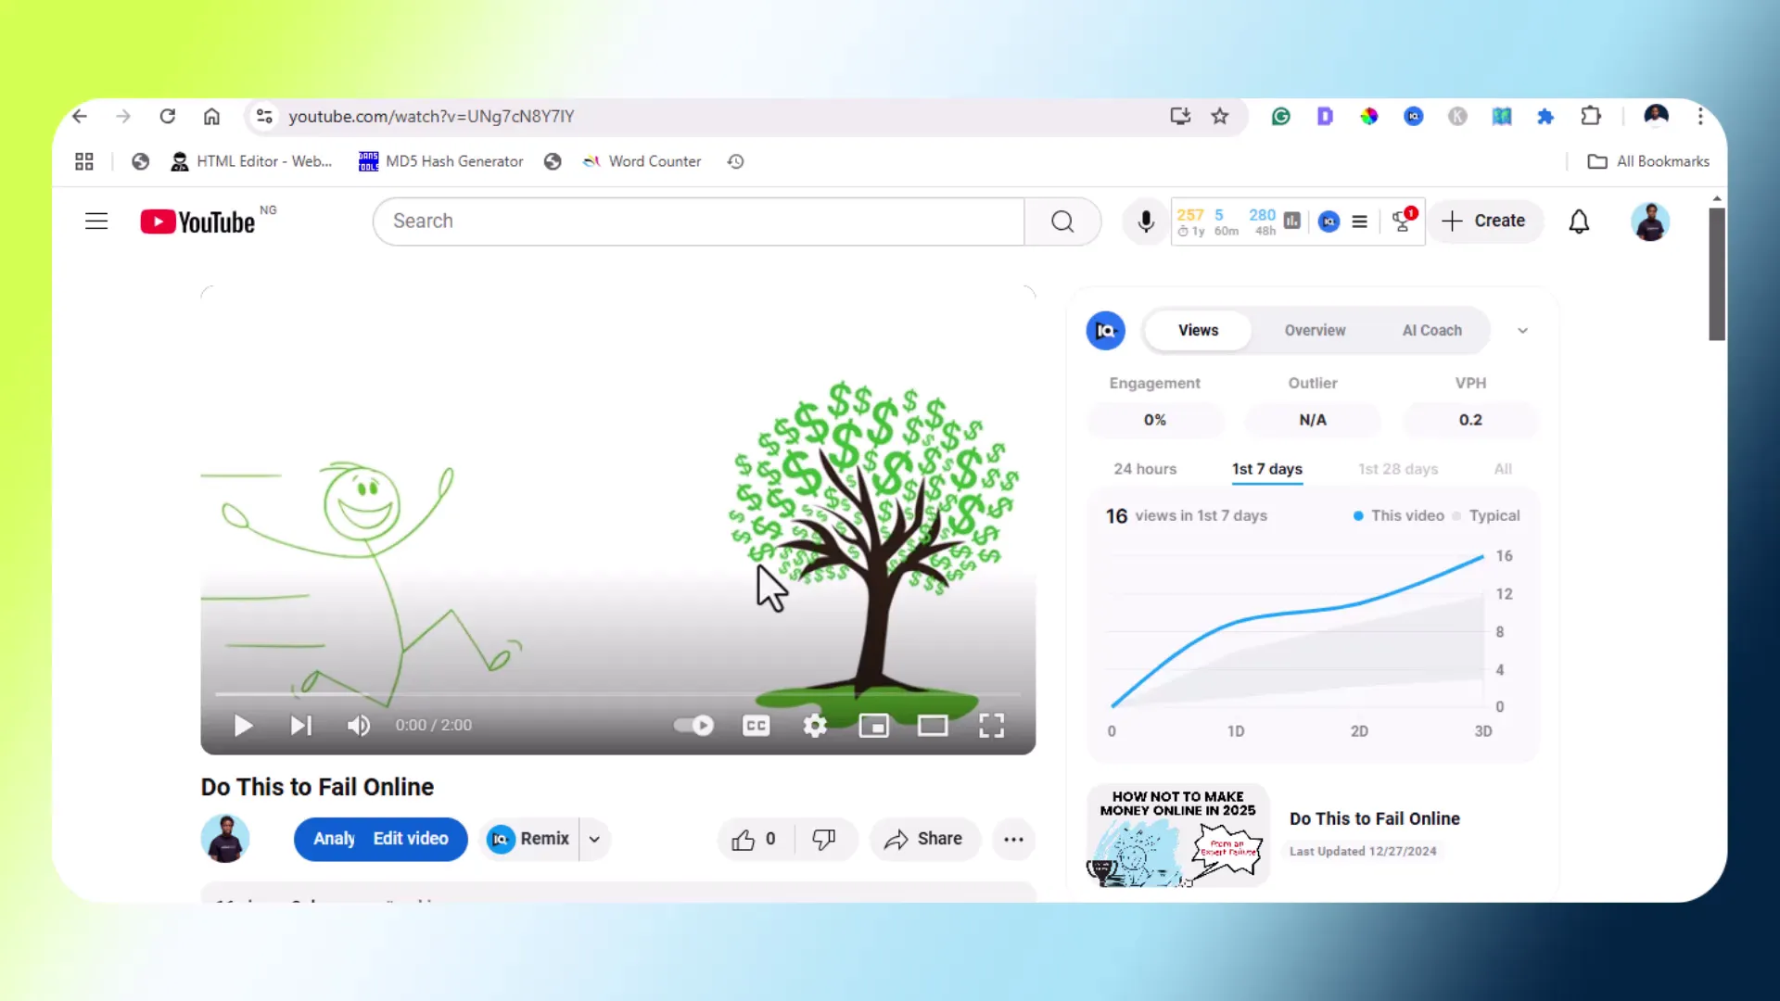
Task: Open the MD5 Hash Generator bookmark
Action: click(x=441, y=162)
